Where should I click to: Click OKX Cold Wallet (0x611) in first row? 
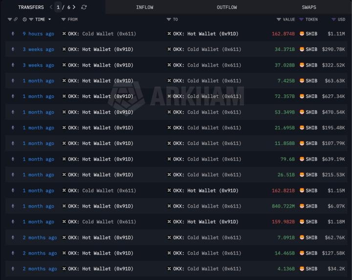point(102,34)
